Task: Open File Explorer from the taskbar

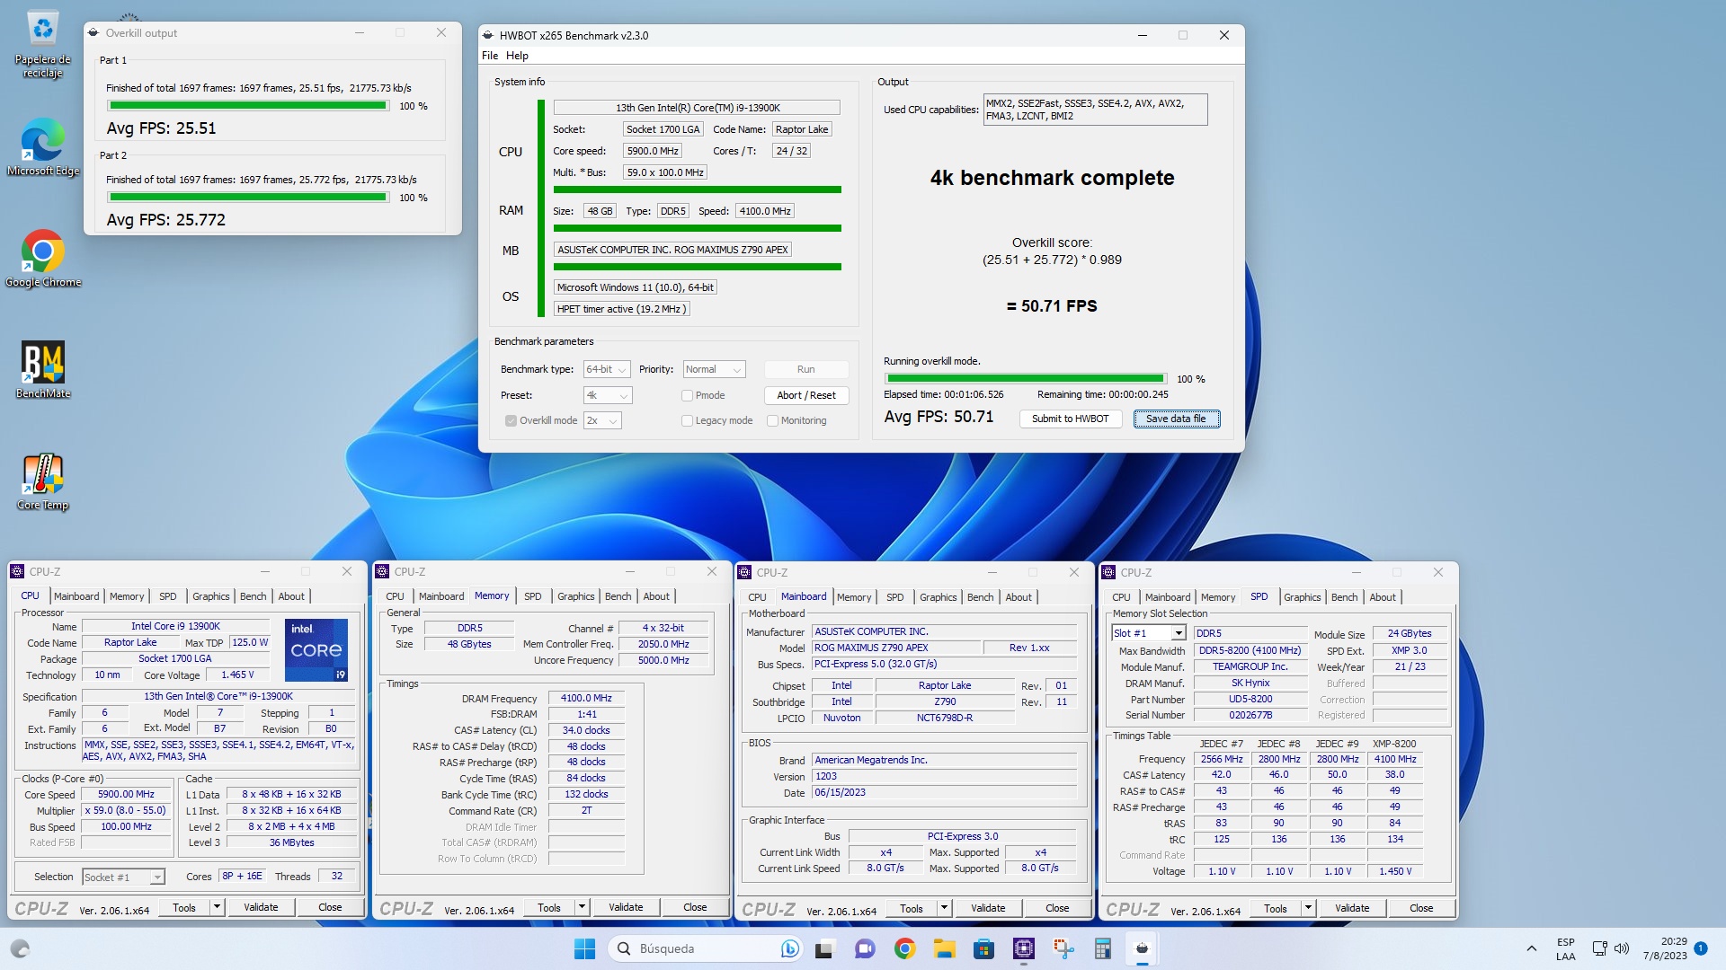Action: (x=944, y=948)
